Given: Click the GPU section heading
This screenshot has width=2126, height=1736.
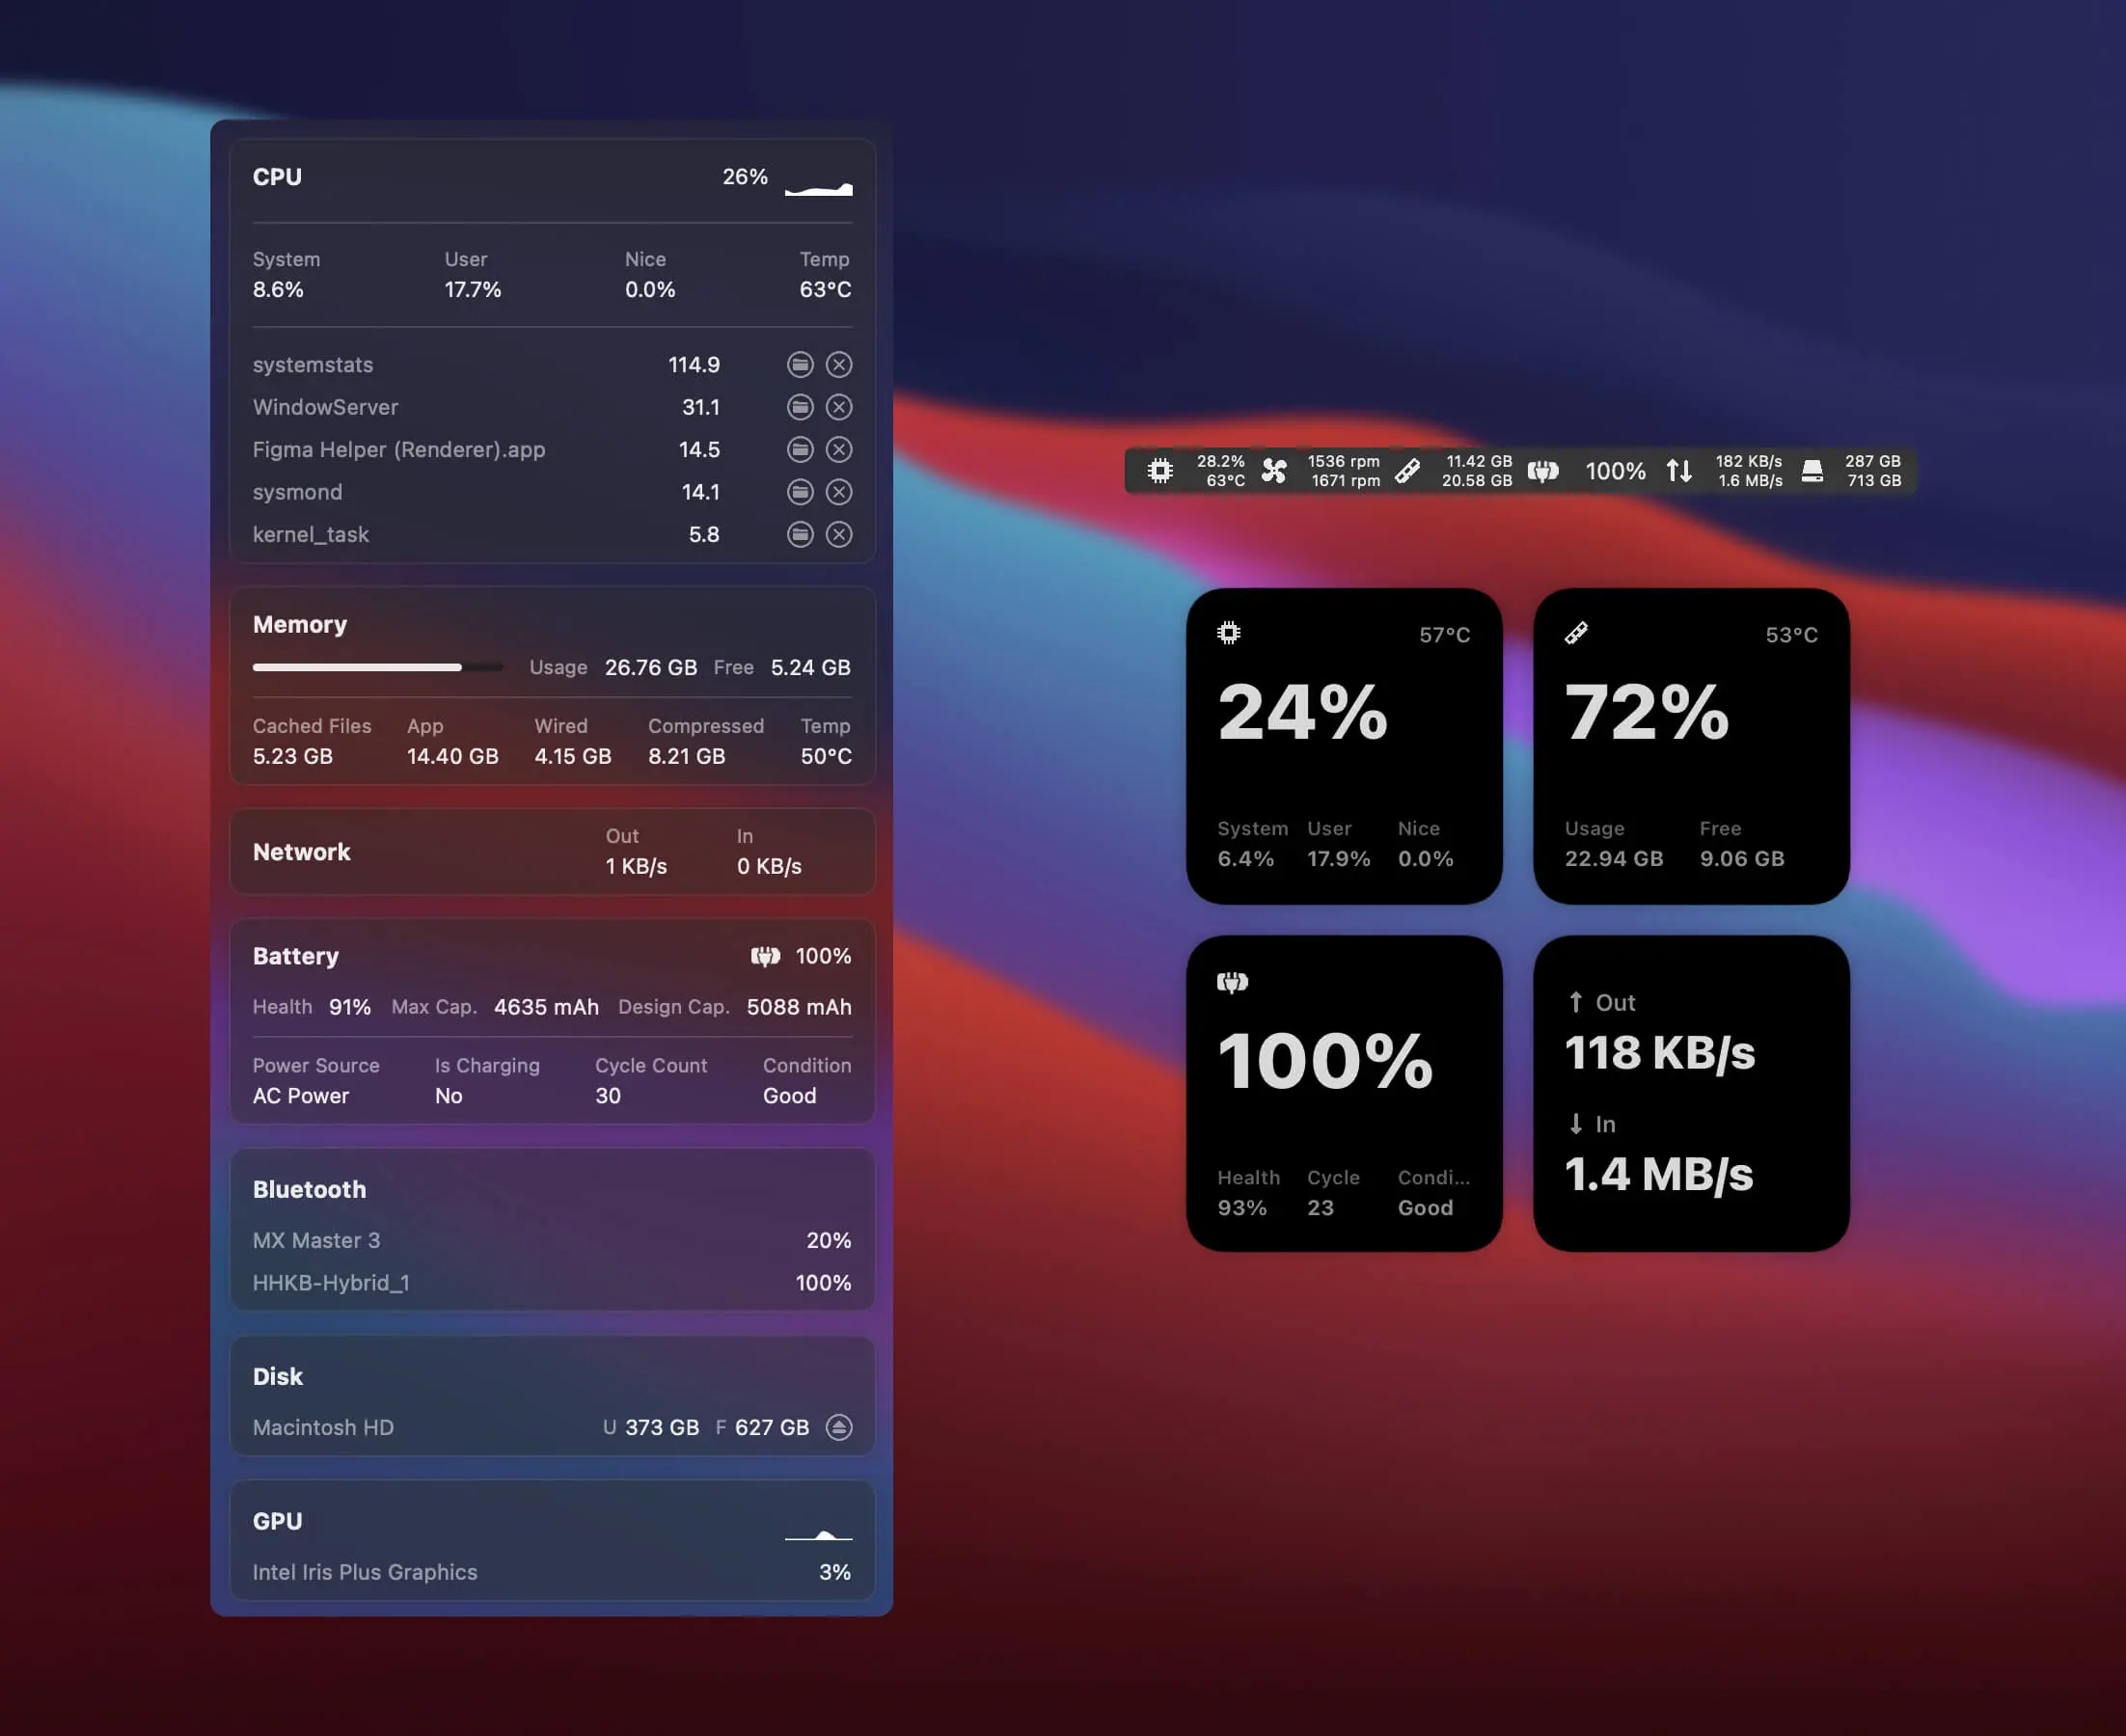Looking at the screenshot, I should pos(277,1521).
